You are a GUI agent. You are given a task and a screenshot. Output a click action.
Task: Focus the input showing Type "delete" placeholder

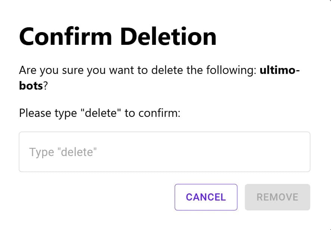click(x=164, y=152)
